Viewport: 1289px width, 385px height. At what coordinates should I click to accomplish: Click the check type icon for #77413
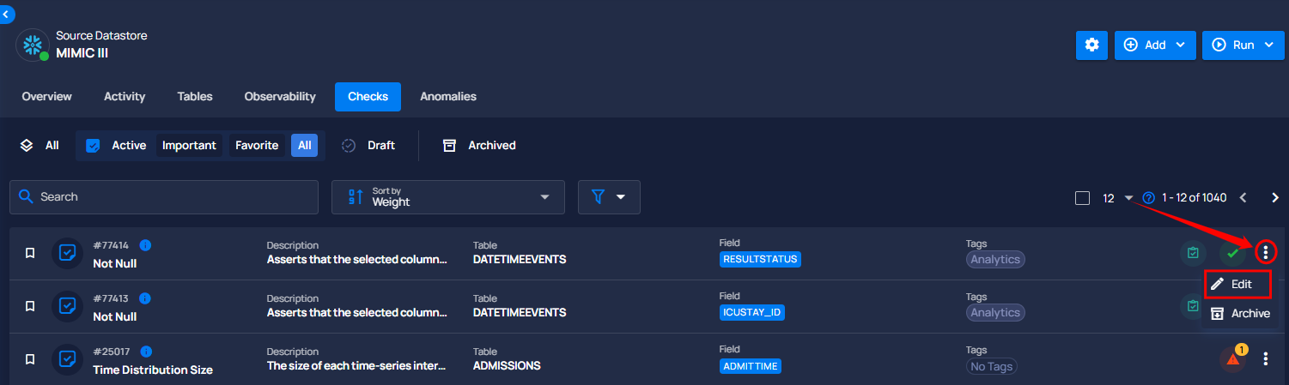point(67,307)
